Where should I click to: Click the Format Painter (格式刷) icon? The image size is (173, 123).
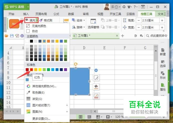41,20
